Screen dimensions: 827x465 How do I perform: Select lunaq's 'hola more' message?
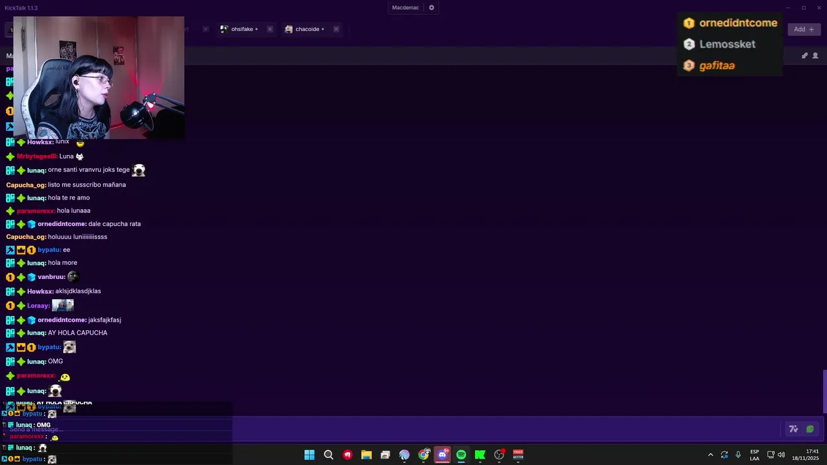coord(62,263)
